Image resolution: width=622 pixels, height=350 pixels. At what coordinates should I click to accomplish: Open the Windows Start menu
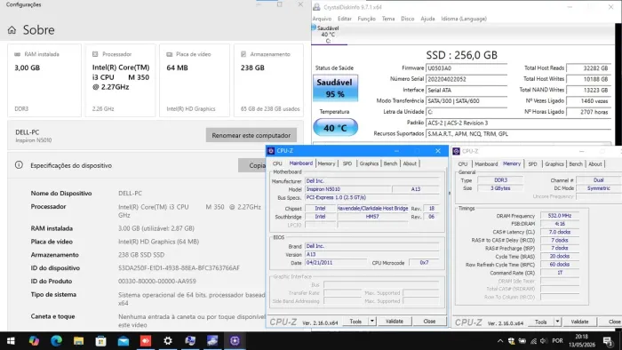11,341
